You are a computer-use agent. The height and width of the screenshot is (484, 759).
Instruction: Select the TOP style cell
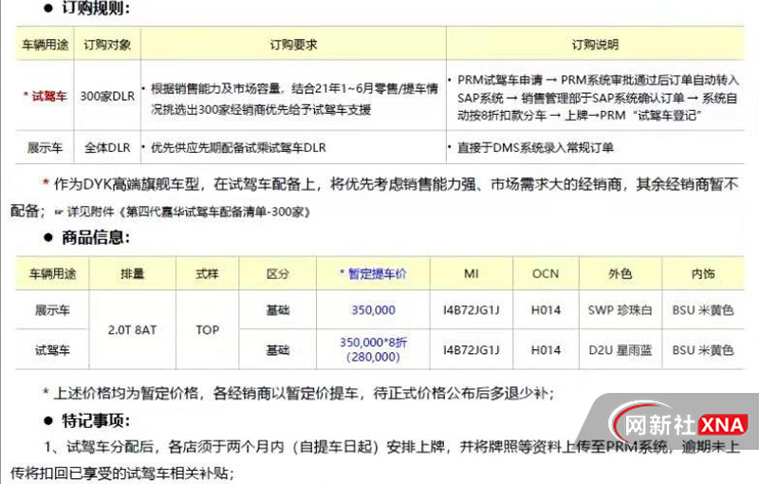pos(207,330)
